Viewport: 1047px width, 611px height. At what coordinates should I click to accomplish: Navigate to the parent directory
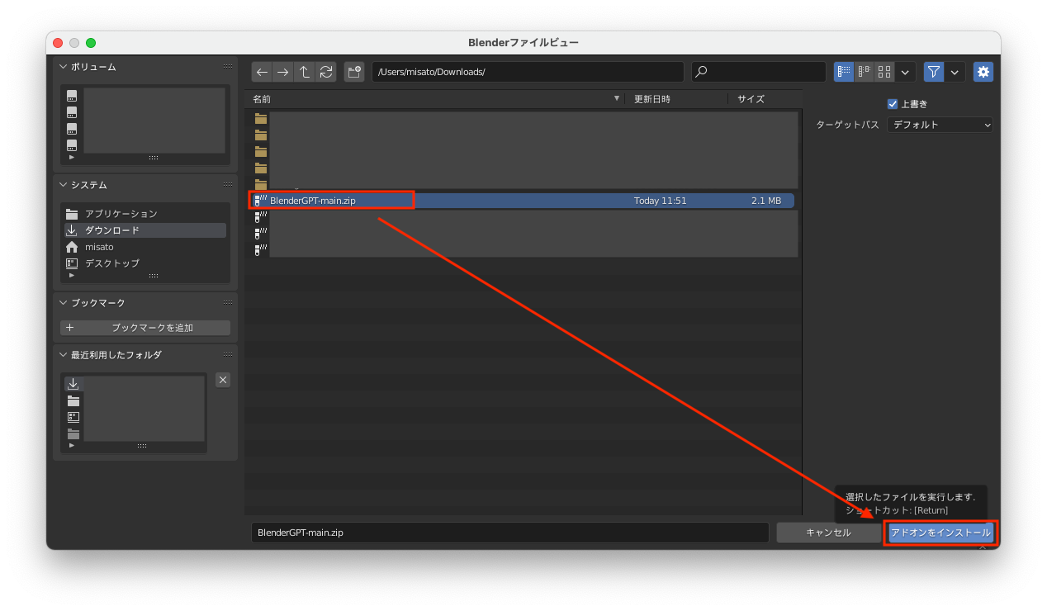[304, 71]
